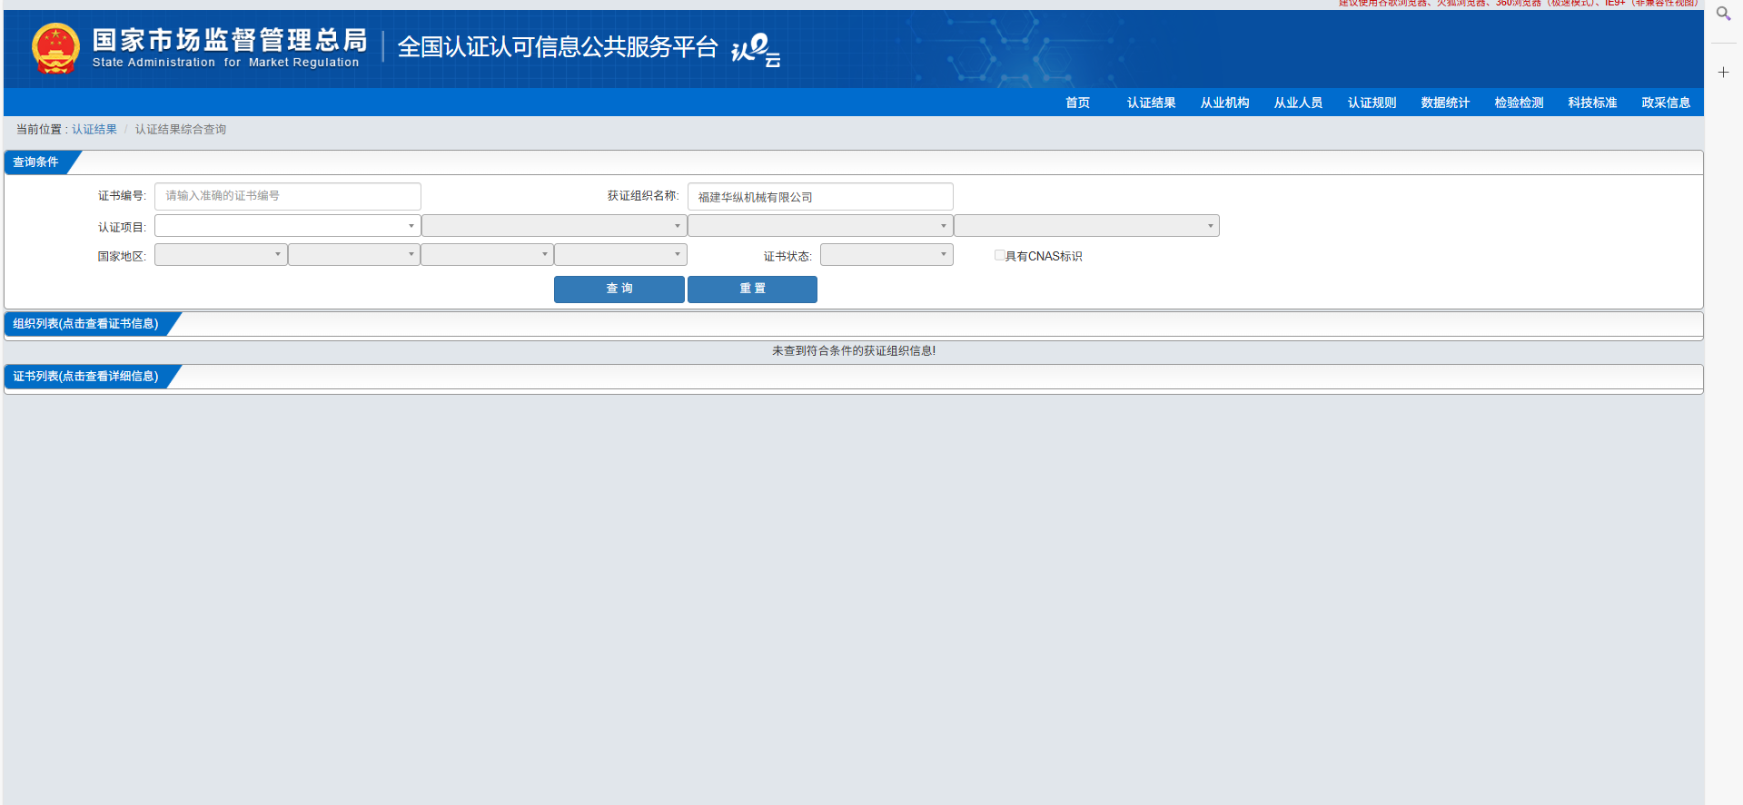
Task: Open the first 国家地区 dropdown
Action: 221,255
